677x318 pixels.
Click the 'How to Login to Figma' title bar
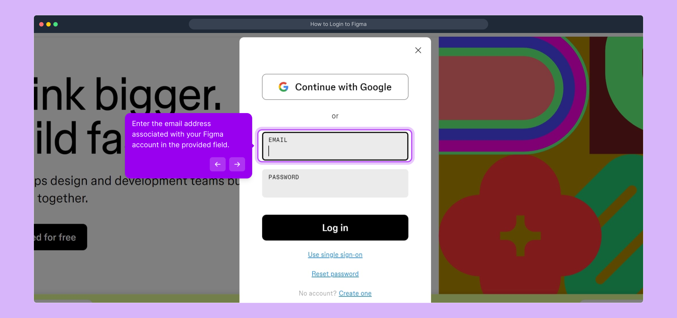pos(338,24)
